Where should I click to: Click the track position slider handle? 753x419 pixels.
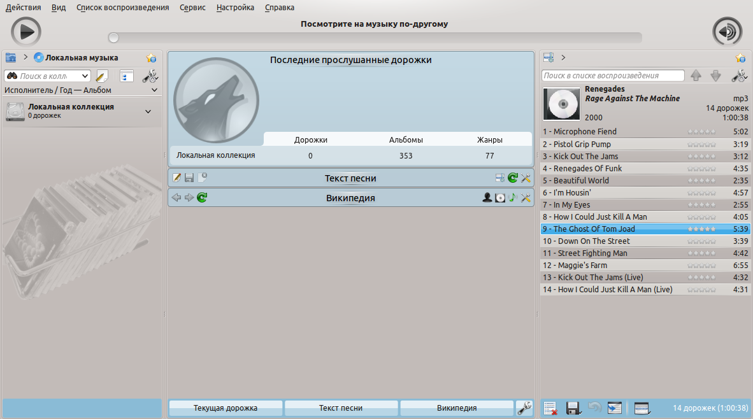click(113, 38)
